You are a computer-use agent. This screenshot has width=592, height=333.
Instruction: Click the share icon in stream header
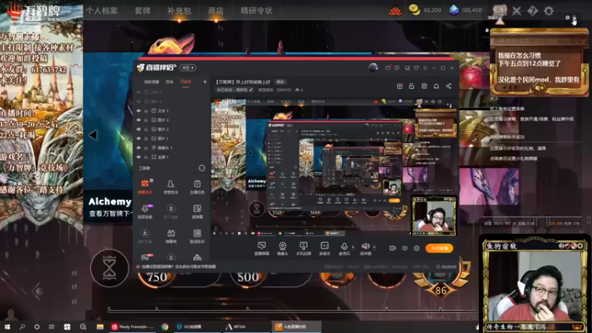coord(448,86)
